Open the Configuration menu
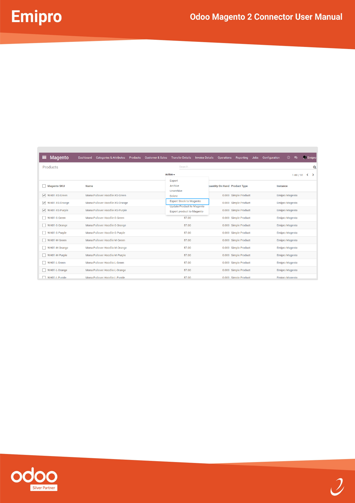355x503 pixels. (271, 158)
